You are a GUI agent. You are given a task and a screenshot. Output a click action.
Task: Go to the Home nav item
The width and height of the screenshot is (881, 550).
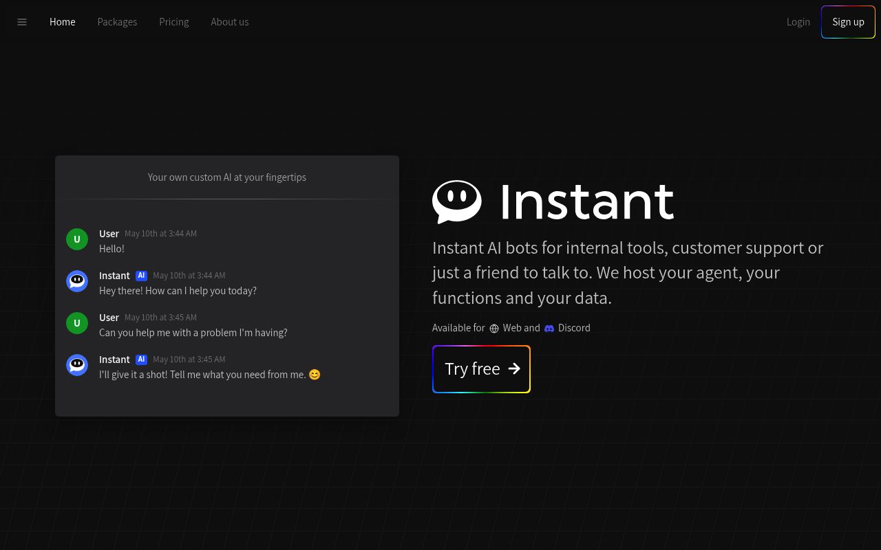point(63,22)
